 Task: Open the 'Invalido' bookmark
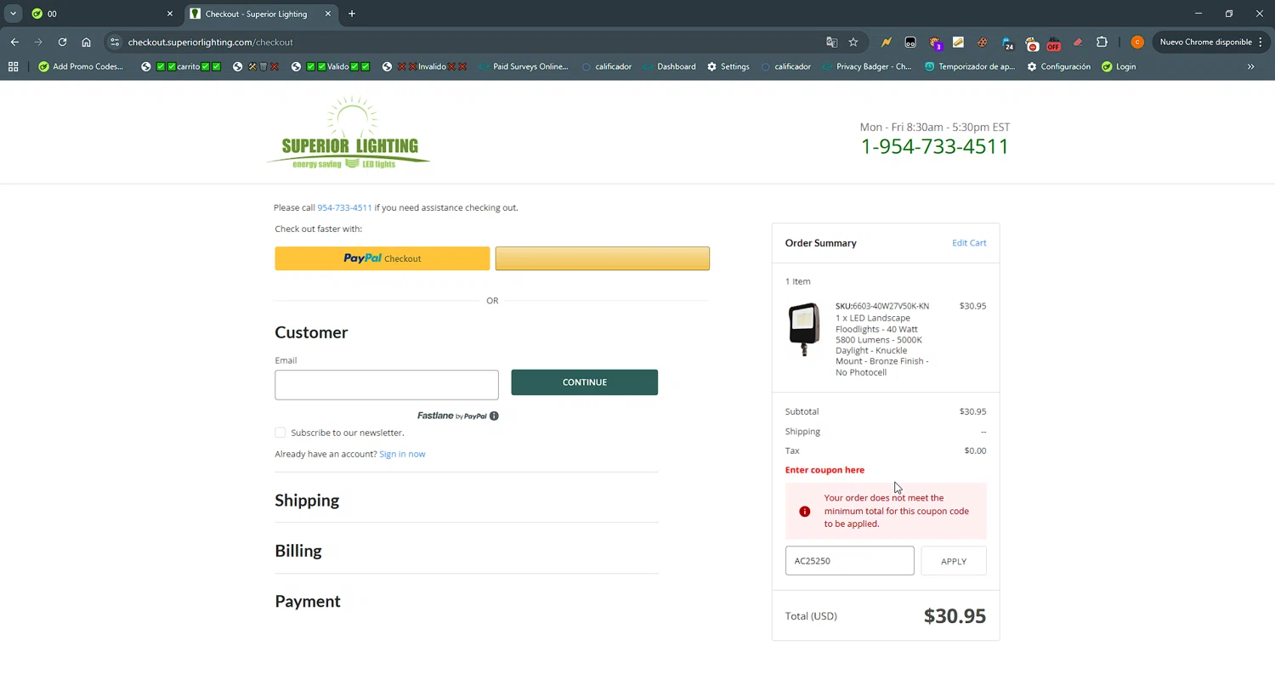point(424,66)
